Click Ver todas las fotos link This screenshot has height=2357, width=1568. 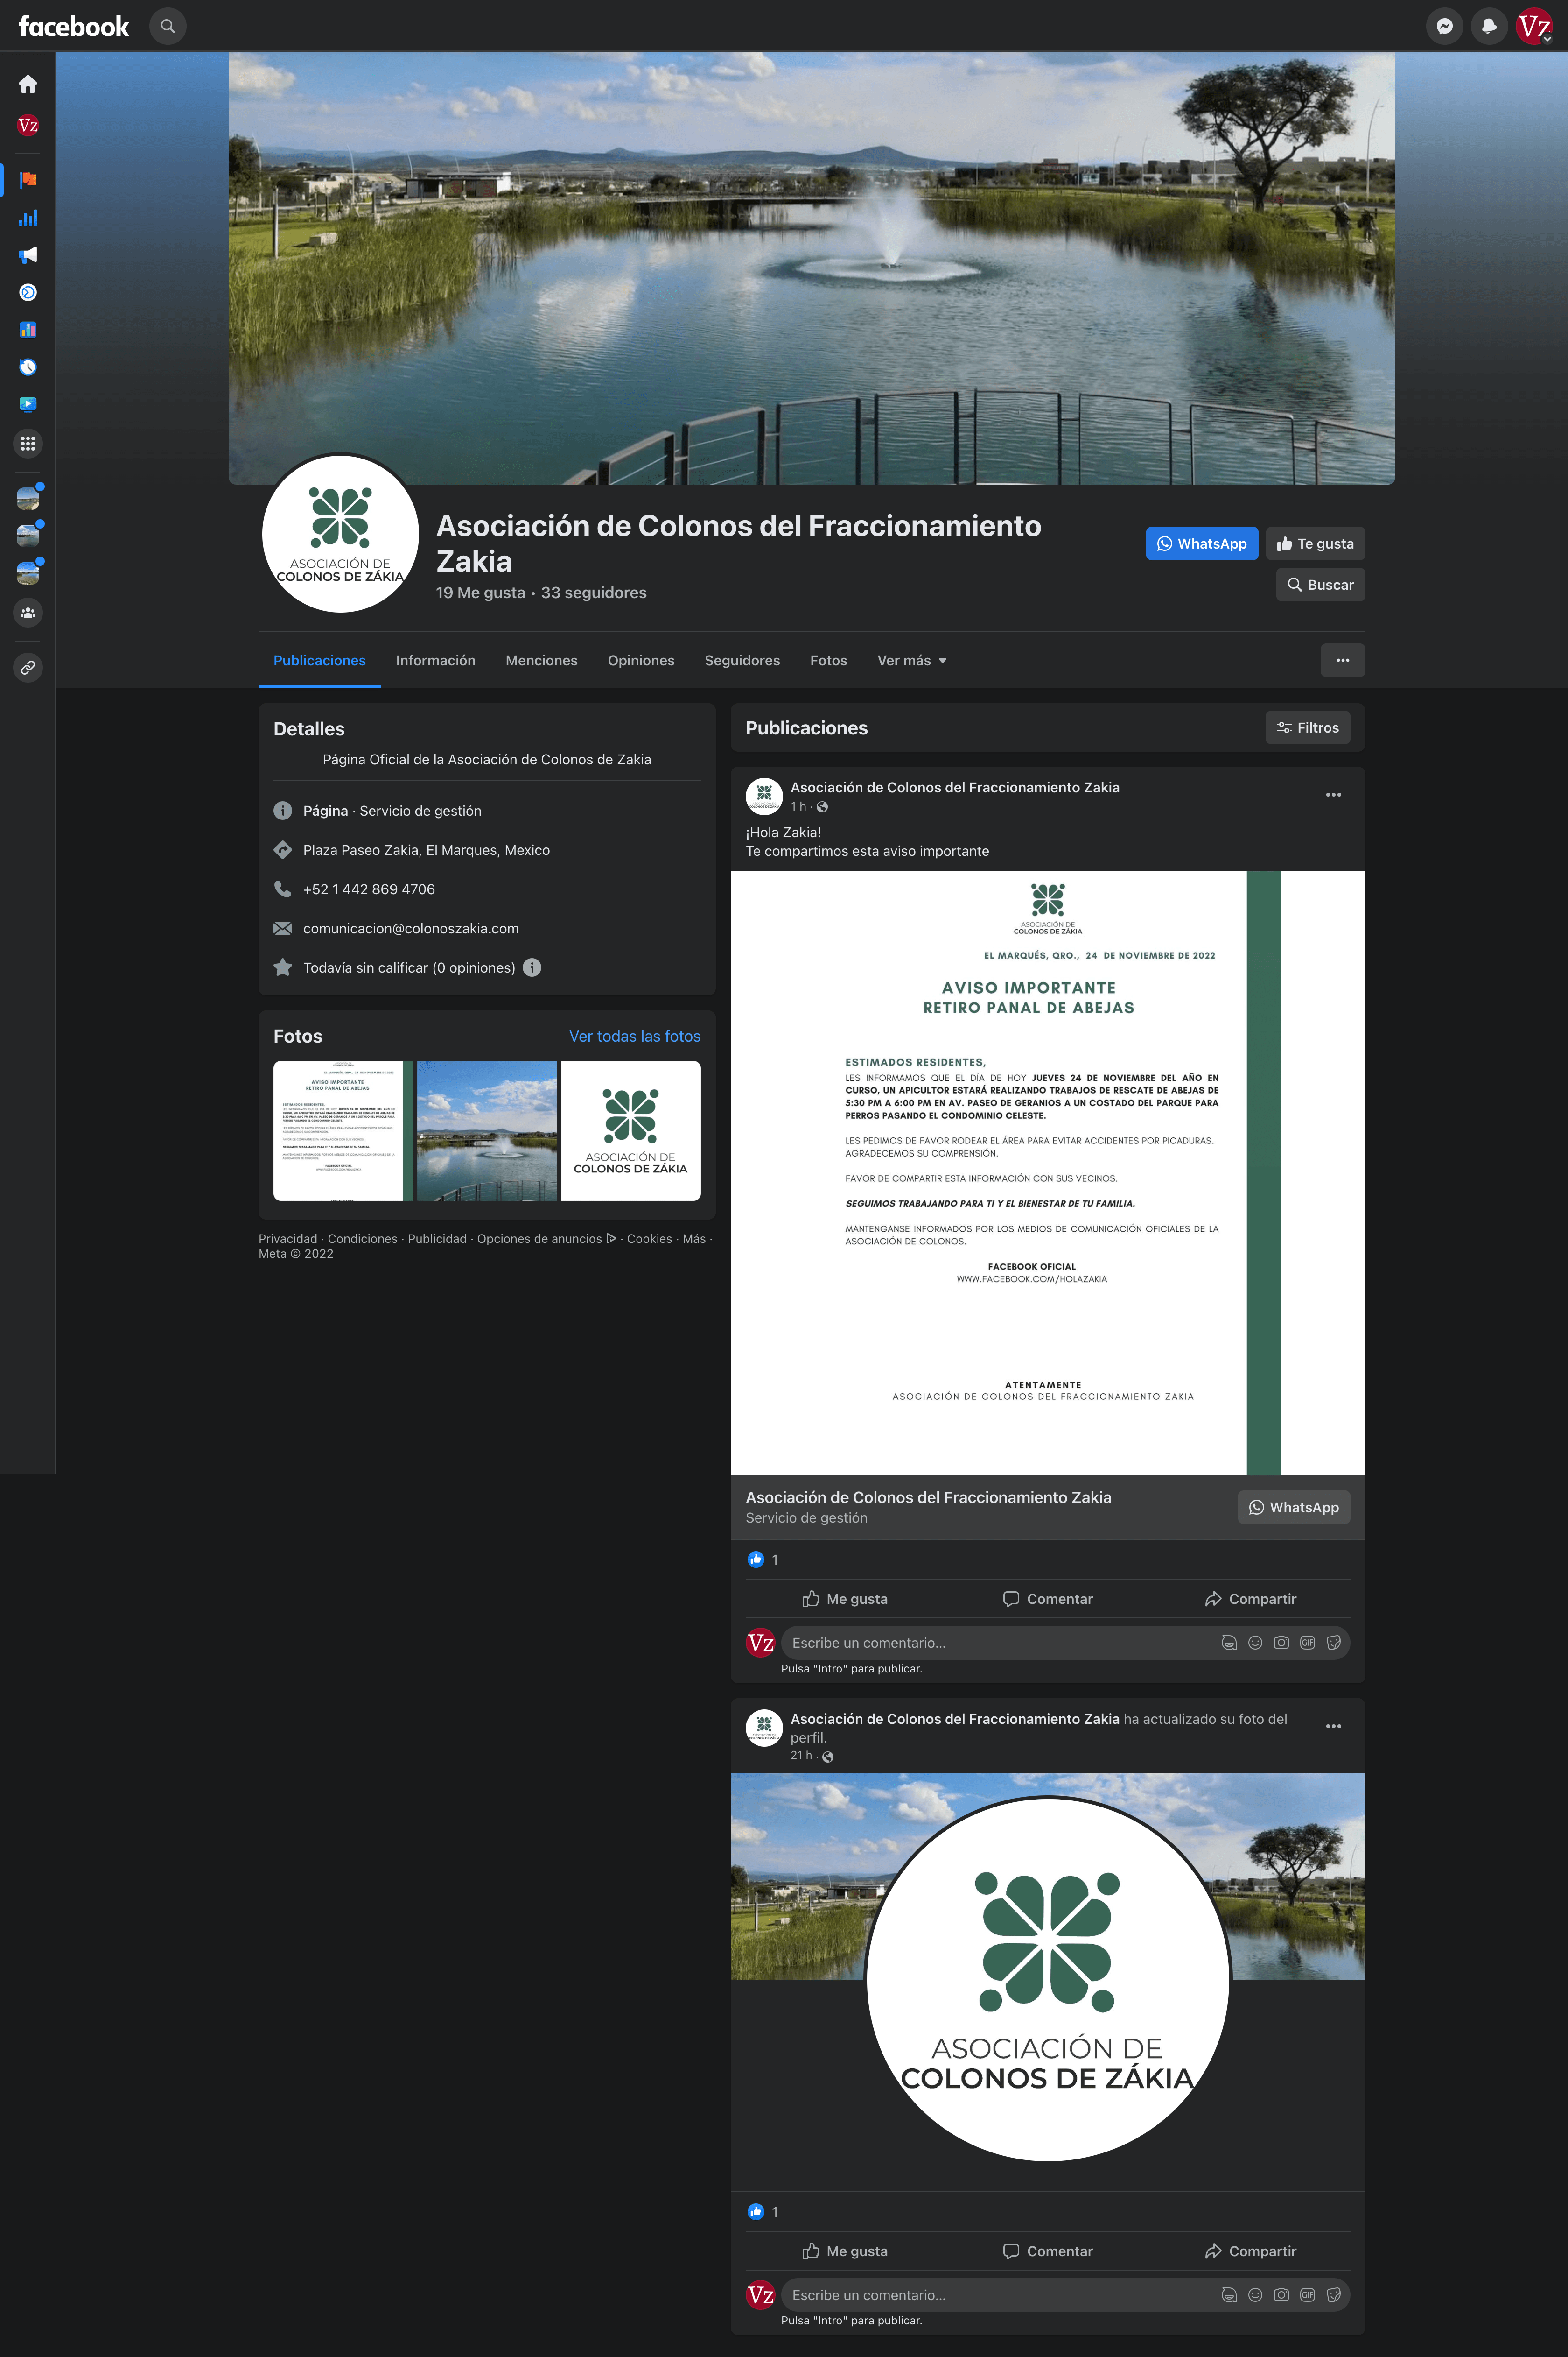[634, 1037]
